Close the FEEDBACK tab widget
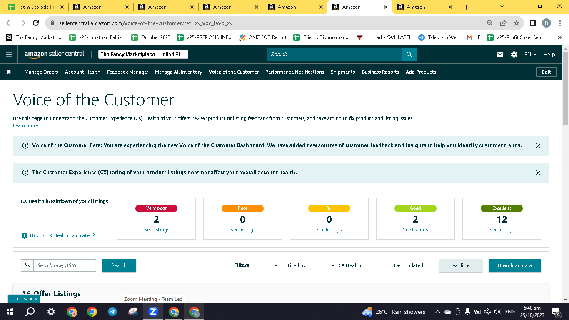This screenshot has height=320, width=569. (x=36, y=299)
